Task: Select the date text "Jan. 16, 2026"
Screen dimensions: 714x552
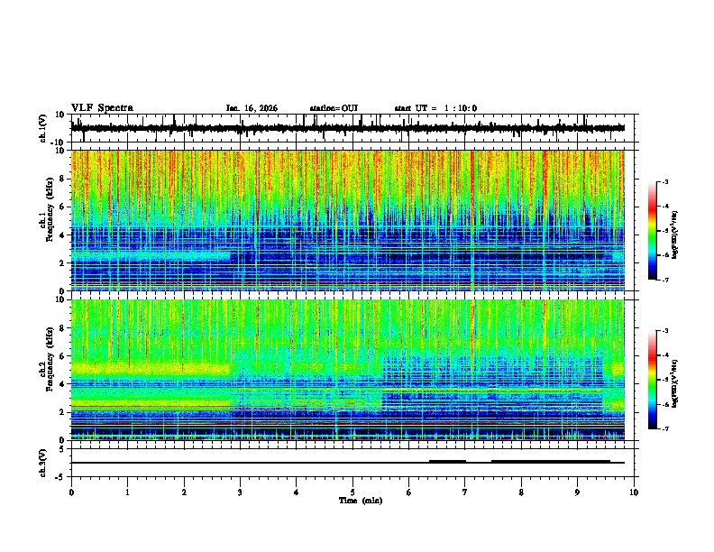Action: [252, 108]
